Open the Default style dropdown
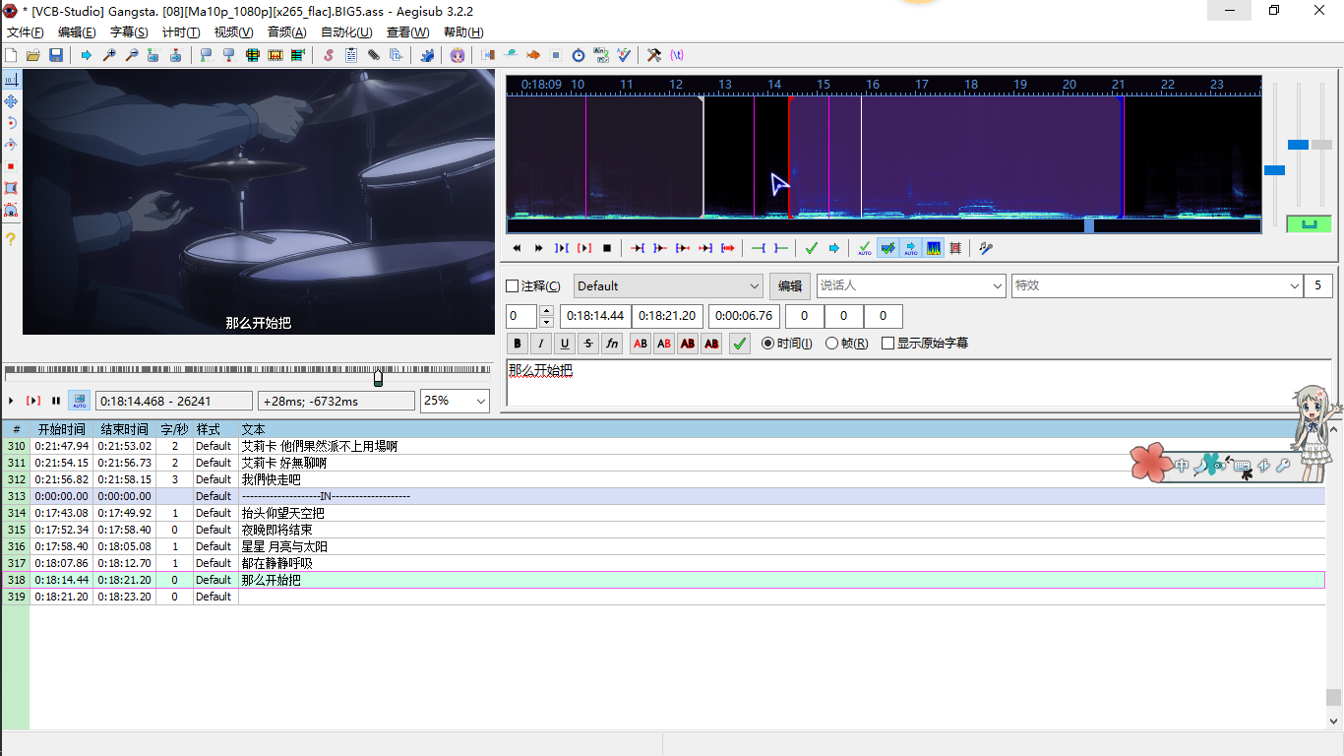Screen dimensions: 1344x756 click(668, 285)
